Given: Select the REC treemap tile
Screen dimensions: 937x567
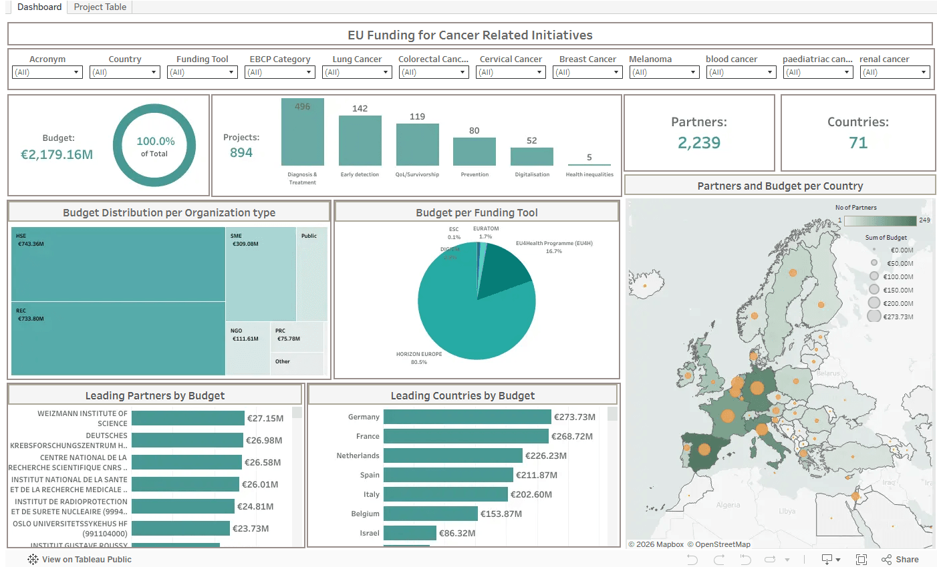Looking at the screenshot, I should (x=118, y=339).
